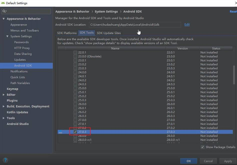Click the System Settings breadcrumb
This screenshot has height=165, width=237.
pos(106,12)
